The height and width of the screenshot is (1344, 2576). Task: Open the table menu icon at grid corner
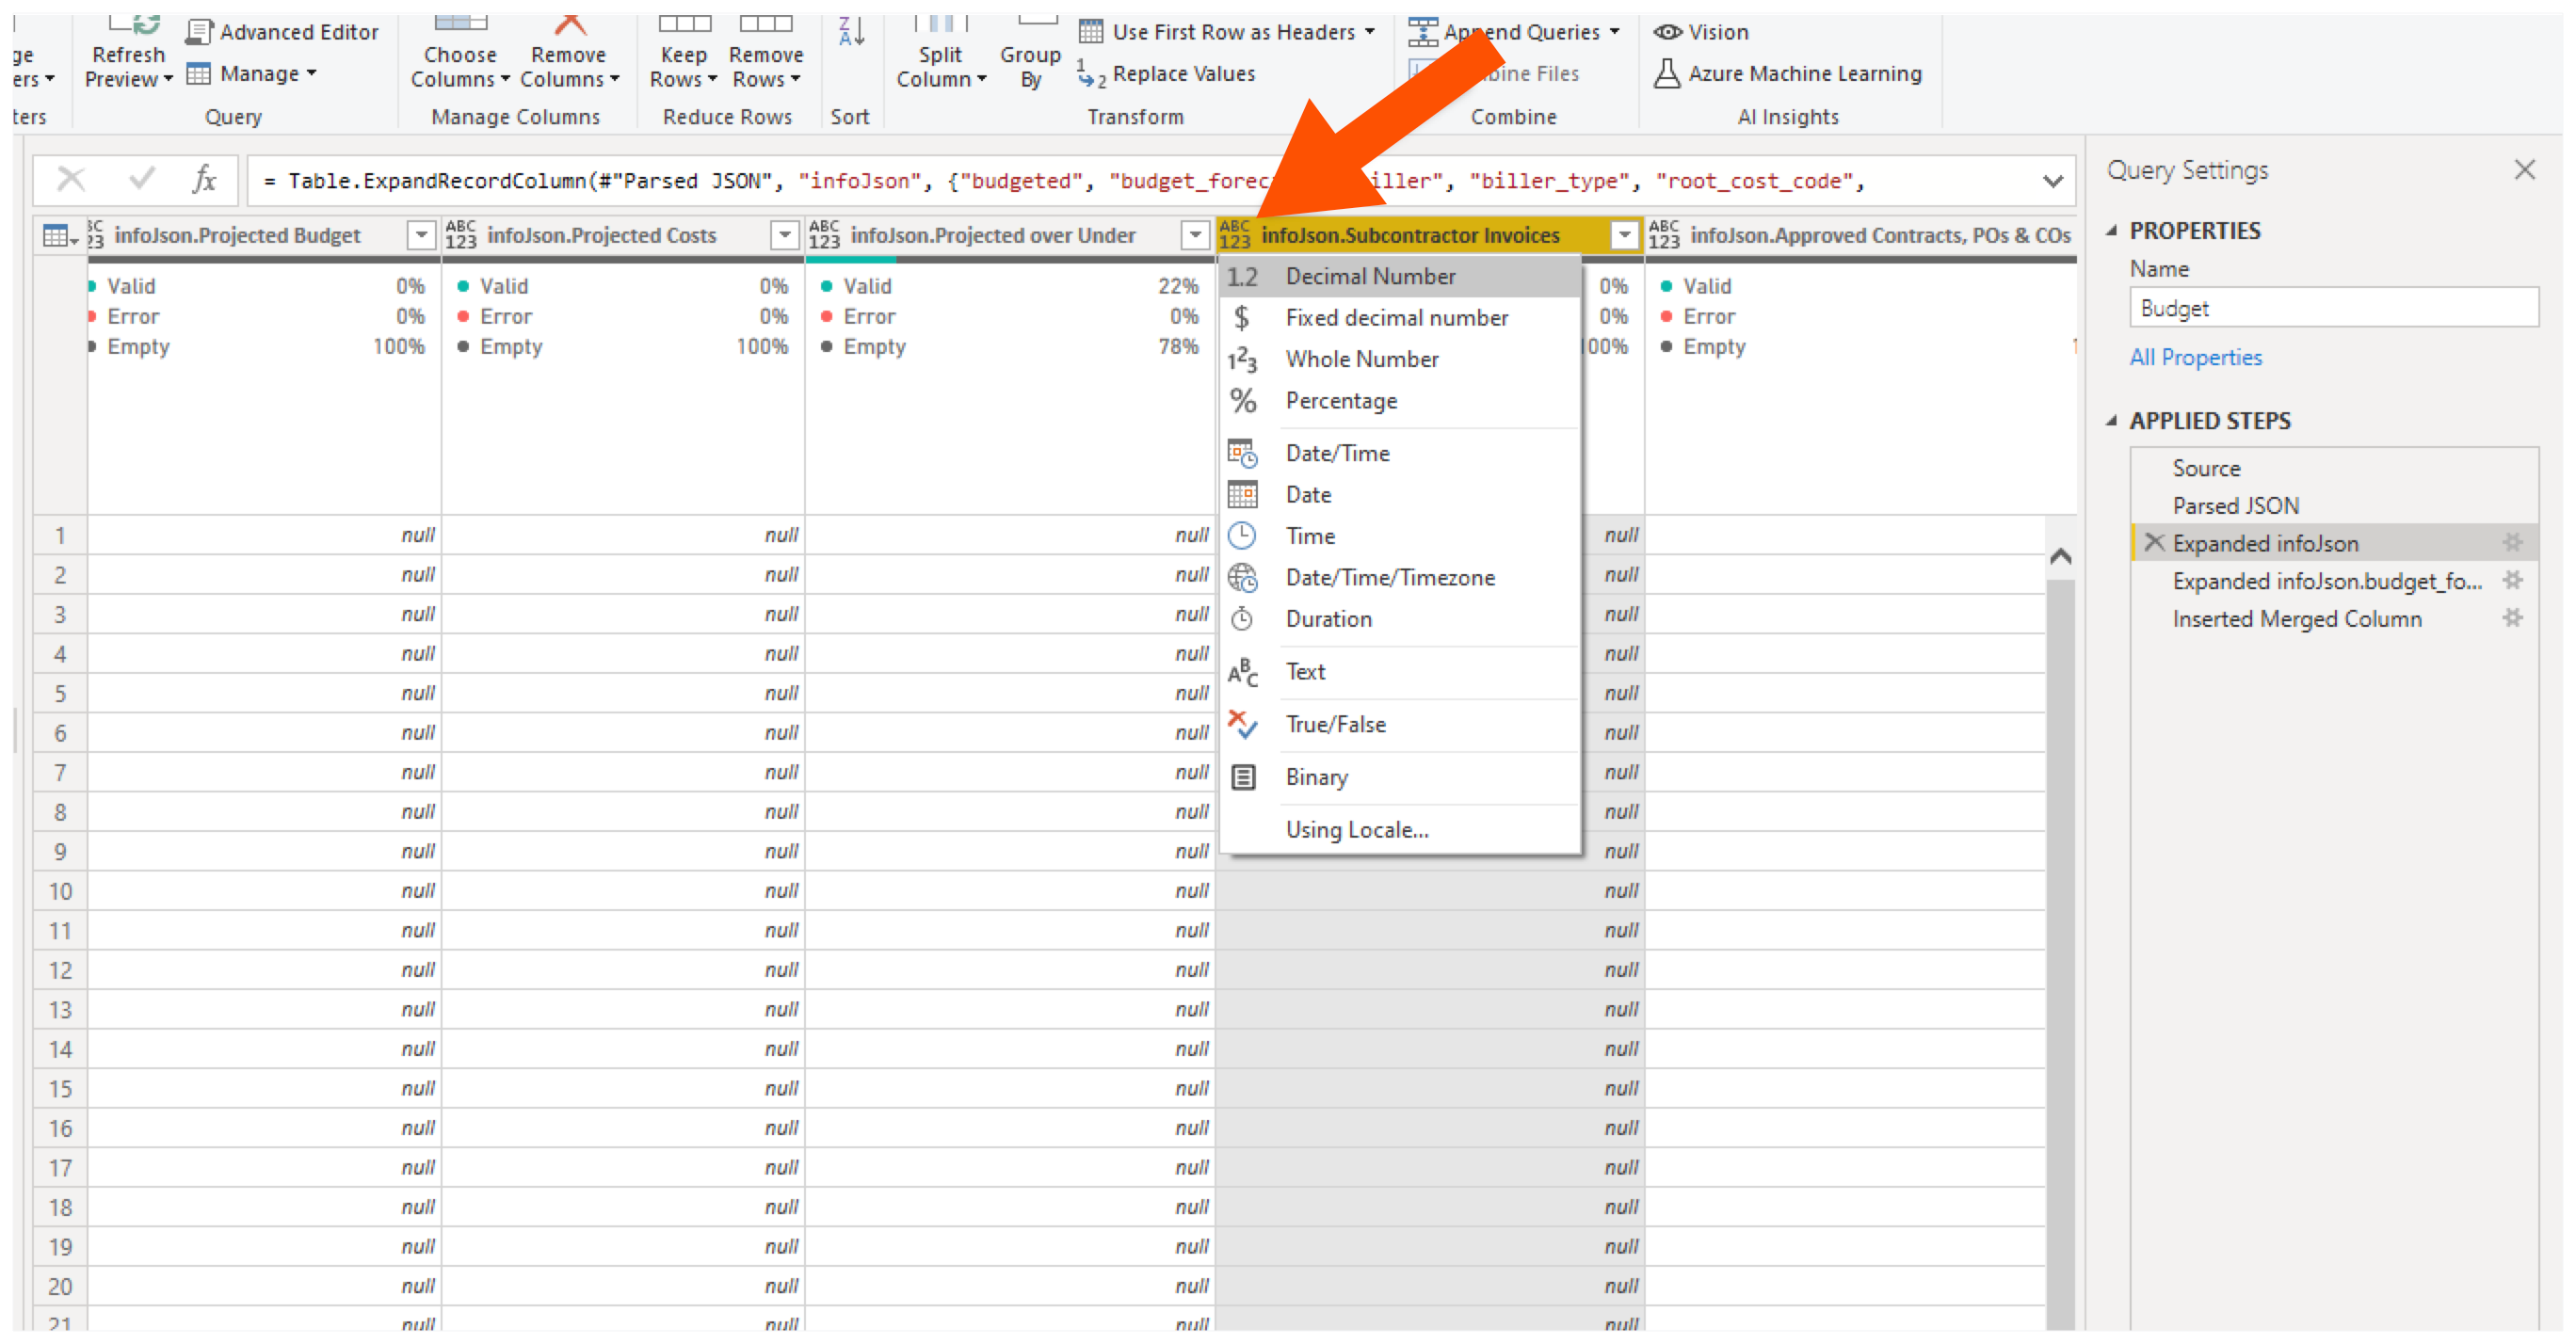click(59, 236)
